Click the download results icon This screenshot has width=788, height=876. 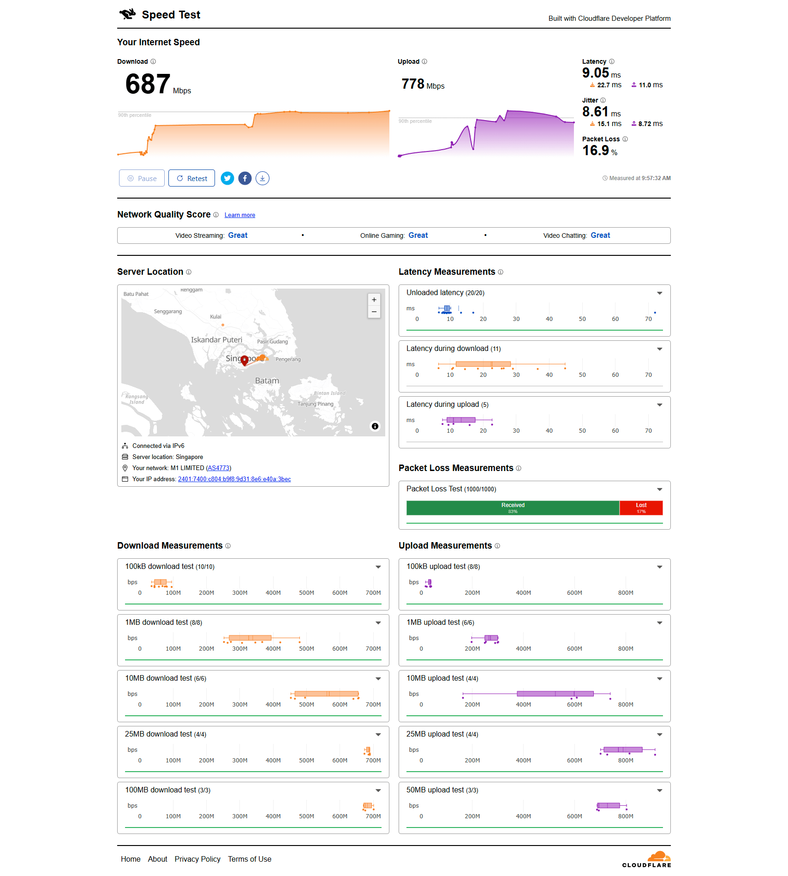click(263, 178)
